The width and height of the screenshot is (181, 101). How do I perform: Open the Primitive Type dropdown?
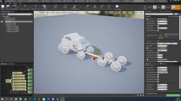tap(162, 70)
